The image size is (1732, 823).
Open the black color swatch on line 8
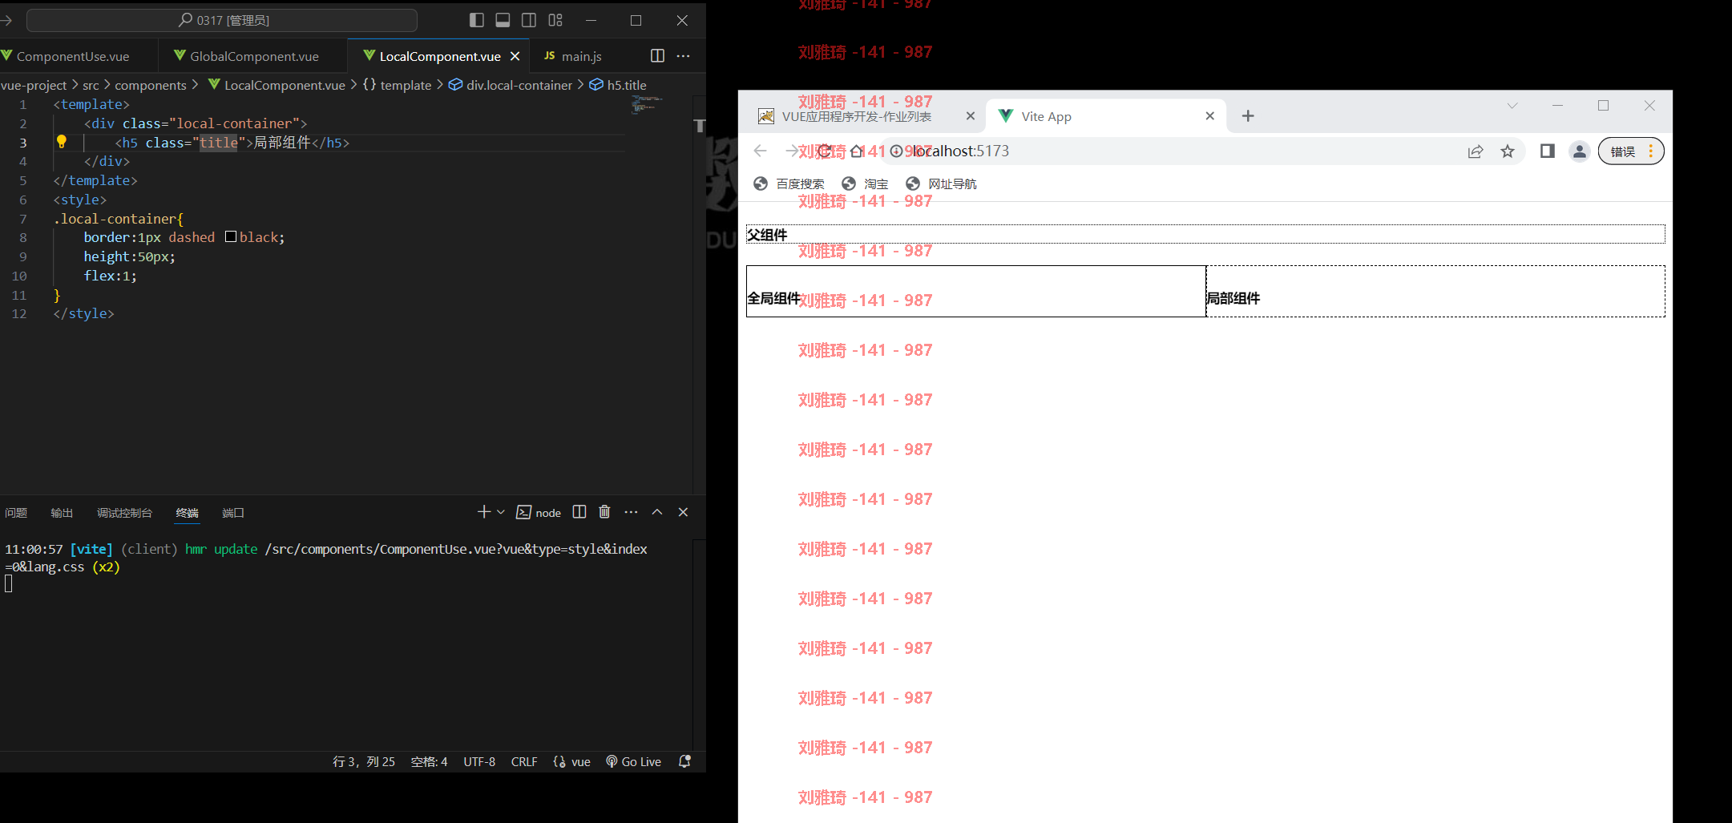231,236
